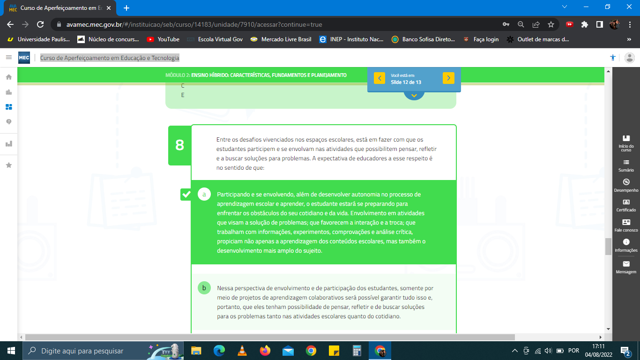Open Fale conosco contact icon
The image size is (640, 360).
[626, 222]
